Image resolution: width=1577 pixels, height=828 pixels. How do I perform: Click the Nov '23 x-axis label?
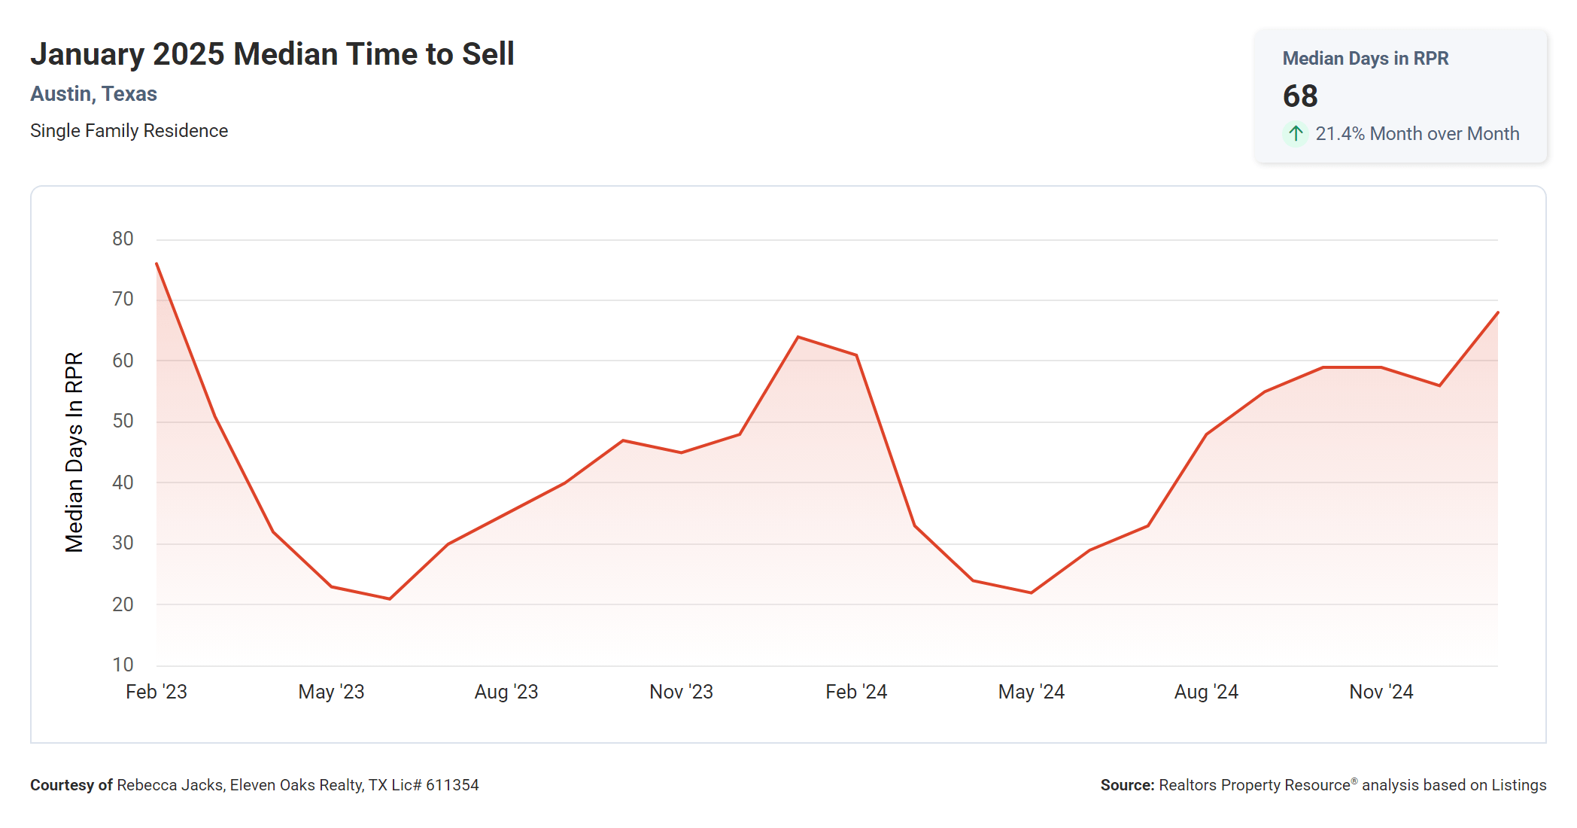(681, 692)
